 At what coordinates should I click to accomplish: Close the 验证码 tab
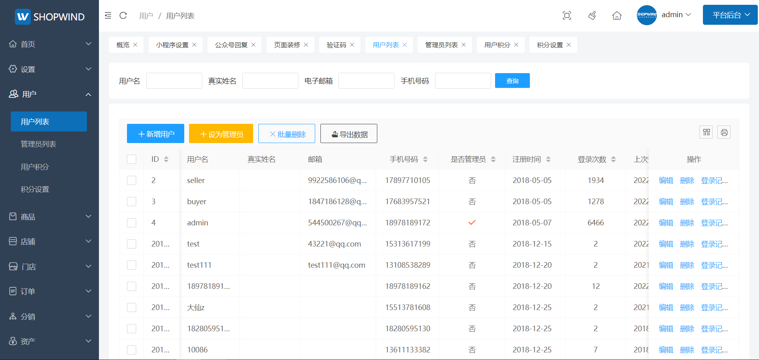pyautogui.click(x=352, y=45)
